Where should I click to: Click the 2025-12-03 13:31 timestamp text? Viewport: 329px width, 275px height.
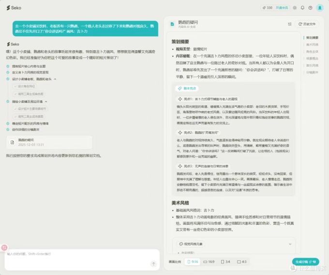tap(31, 145)
